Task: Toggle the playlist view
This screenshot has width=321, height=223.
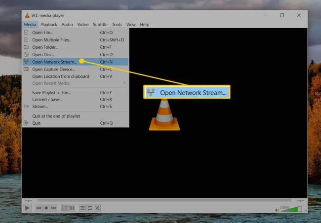Action: pos(82,208)
